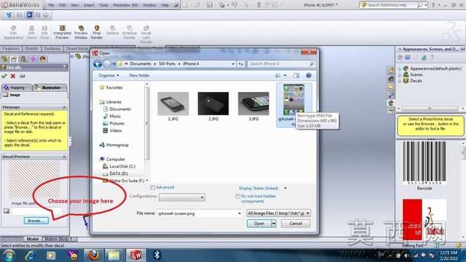Open the Windows Start menu
Viewport: 466px width, 262px height.
[x=9, y=255]
